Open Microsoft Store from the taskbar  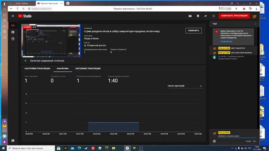tap(58, 148)
